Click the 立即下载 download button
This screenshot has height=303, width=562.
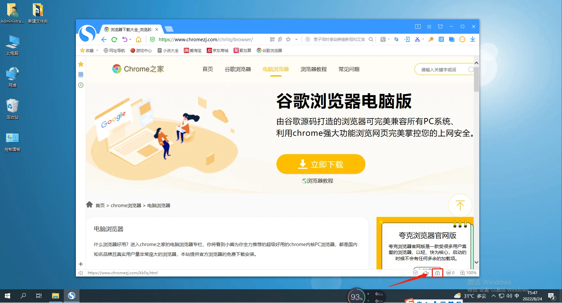[321, 164]
